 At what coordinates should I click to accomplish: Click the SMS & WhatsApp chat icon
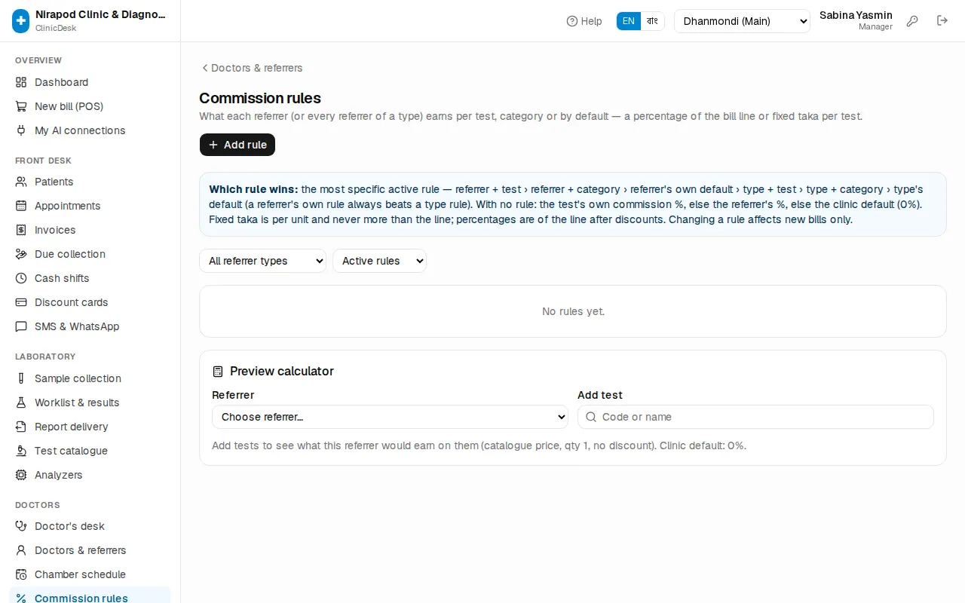click(x=21, y=326)
